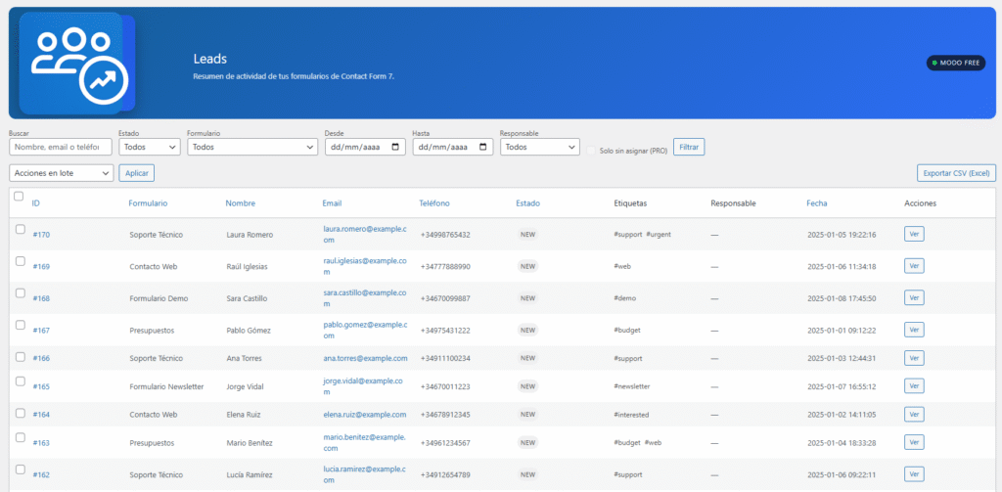Click Exportar CSV (Excel) button

[956, 173]
